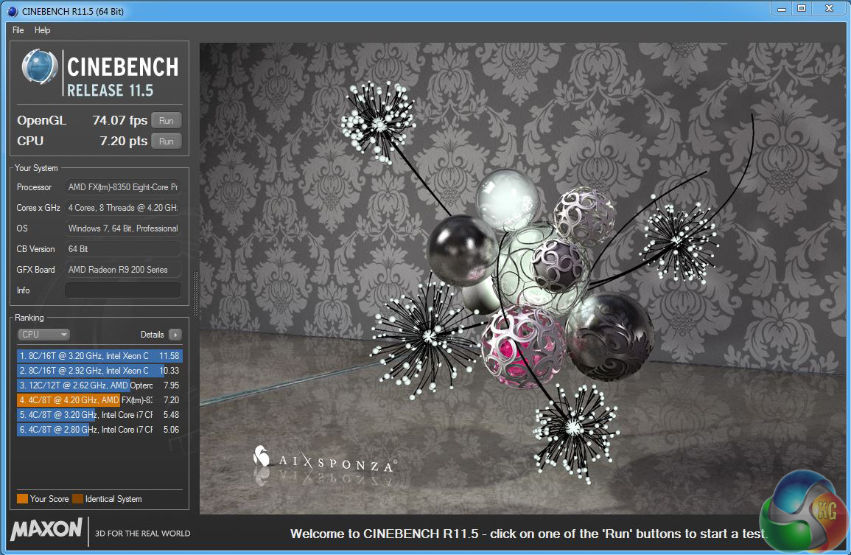Open the CPU ranking type dropdown
Viewport: 851px width, 555px height.
[x=44, y=335]
